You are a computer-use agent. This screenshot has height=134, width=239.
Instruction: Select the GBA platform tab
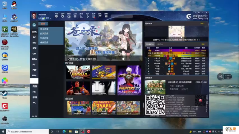pyautogui.click(x=34, y=59)
